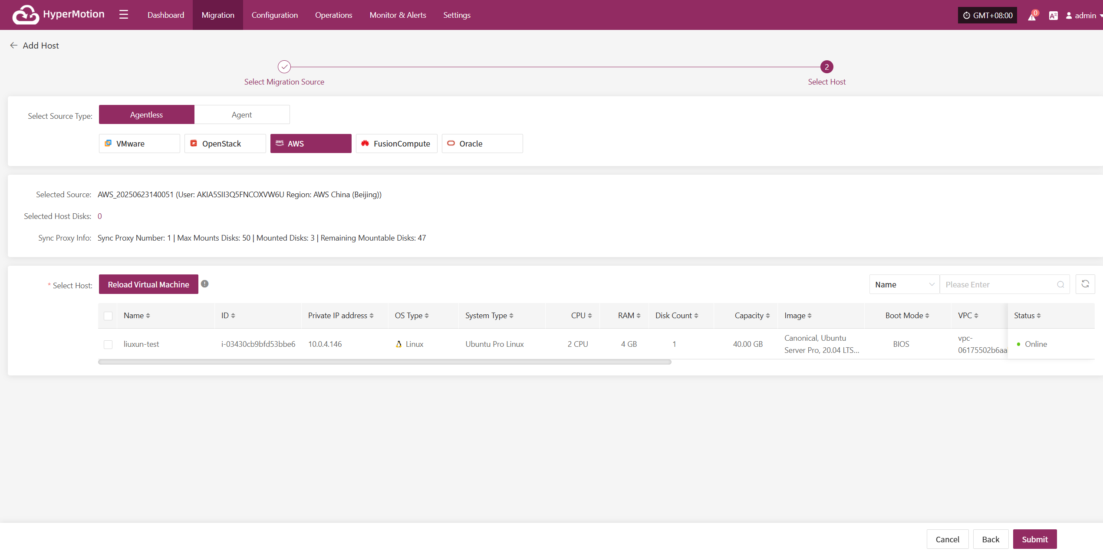Image resolution: width=1103 pixels, height=551 pixels.
Task: Open the Settings menu
Action: click(x=457, y=15)
